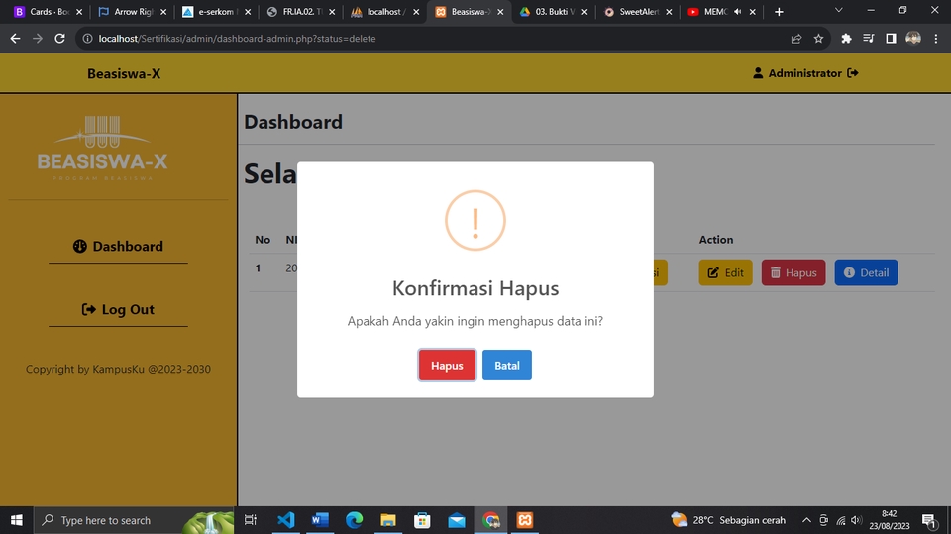Image resolution: width=951 pixels, height=534 pixels.
Task: Open the Chrome three-dot menu
Action: tap(936, 39)
